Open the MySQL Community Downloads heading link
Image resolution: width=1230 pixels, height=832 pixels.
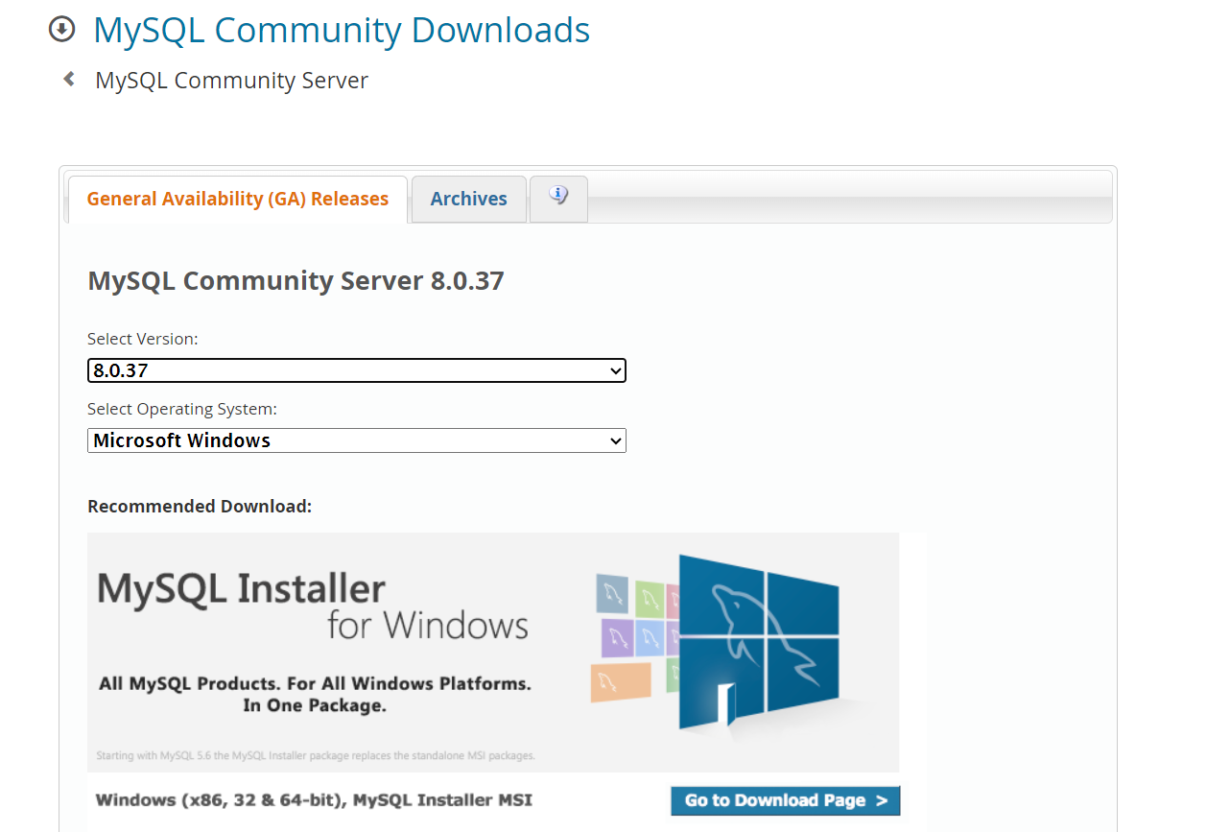pos(342,30)
